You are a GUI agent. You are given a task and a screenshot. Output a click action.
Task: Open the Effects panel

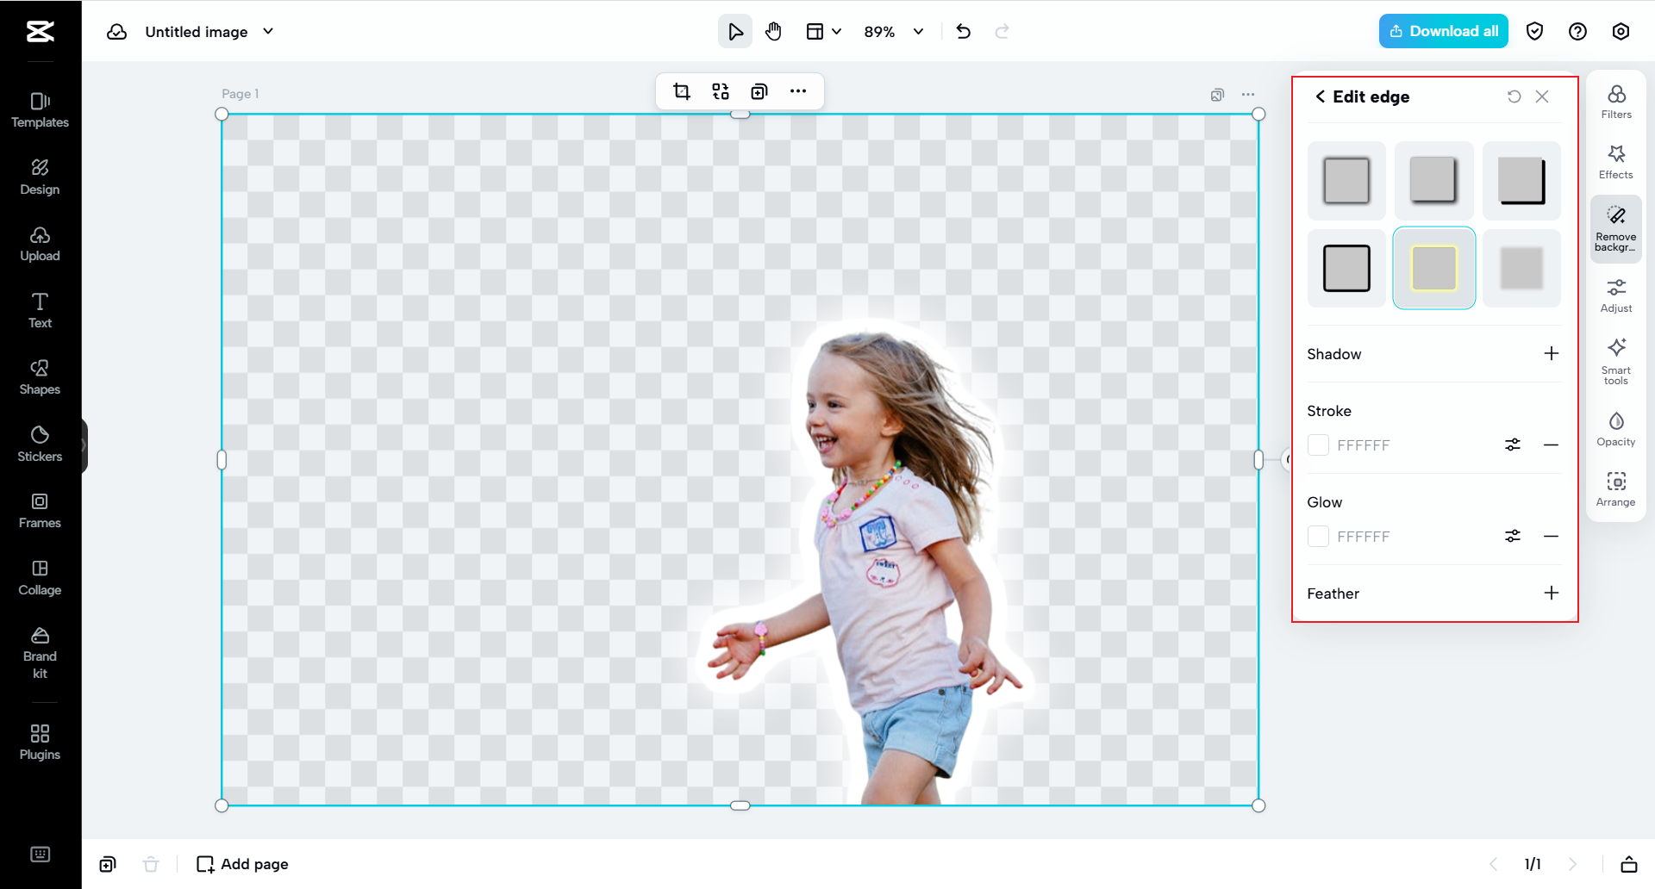tap(1616, 162)
